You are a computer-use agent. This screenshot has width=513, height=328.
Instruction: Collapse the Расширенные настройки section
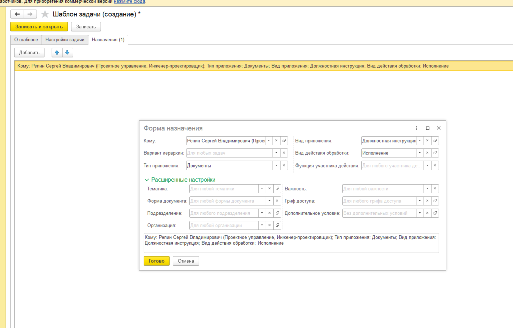pyautogui.click(x=147, y=179)
